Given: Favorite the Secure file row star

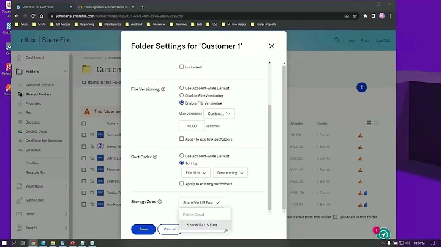Looking at the screenshot, I should click(x=92, y=135).
